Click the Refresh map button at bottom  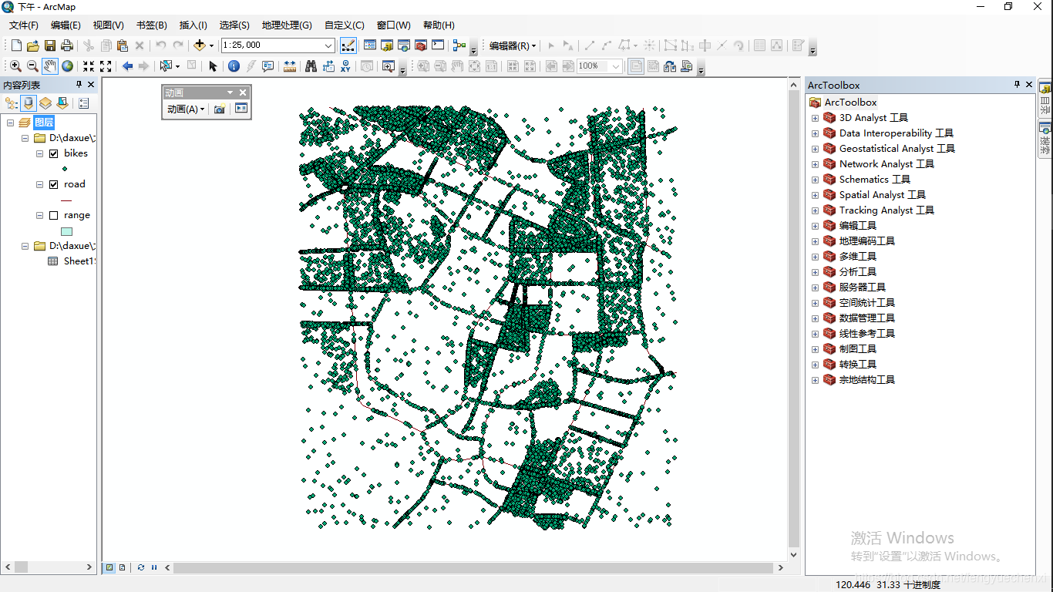pos(141,567)
